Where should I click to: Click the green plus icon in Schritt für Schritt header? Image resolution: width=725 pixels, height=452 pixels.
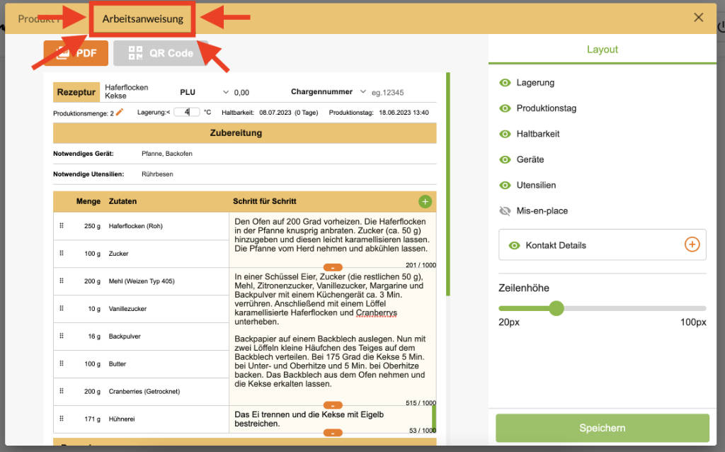(x=425, y=201)
